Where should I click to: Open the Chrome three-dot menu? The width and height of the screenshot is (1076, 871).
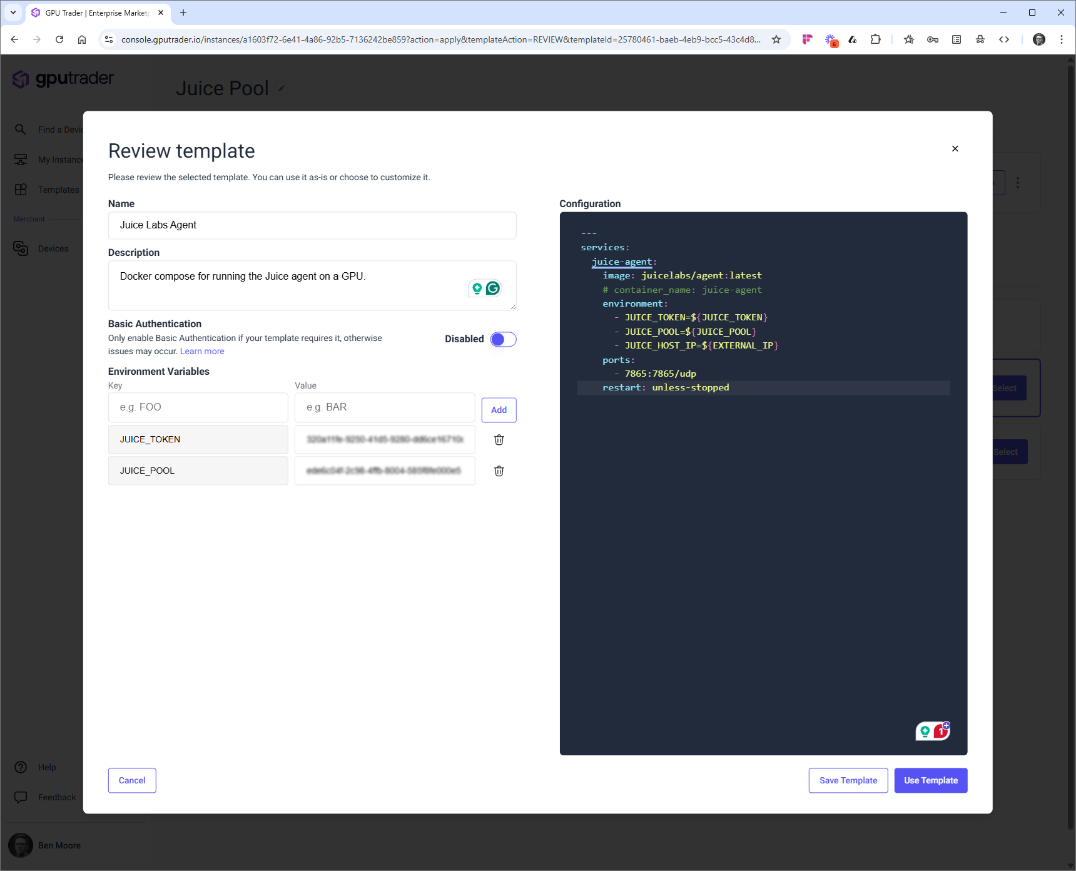tap(1062, 39)
